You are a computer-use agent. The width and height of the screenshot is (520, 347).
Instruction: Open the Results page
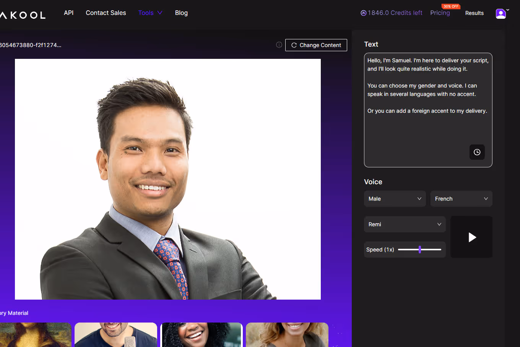[x=474, y=13]
